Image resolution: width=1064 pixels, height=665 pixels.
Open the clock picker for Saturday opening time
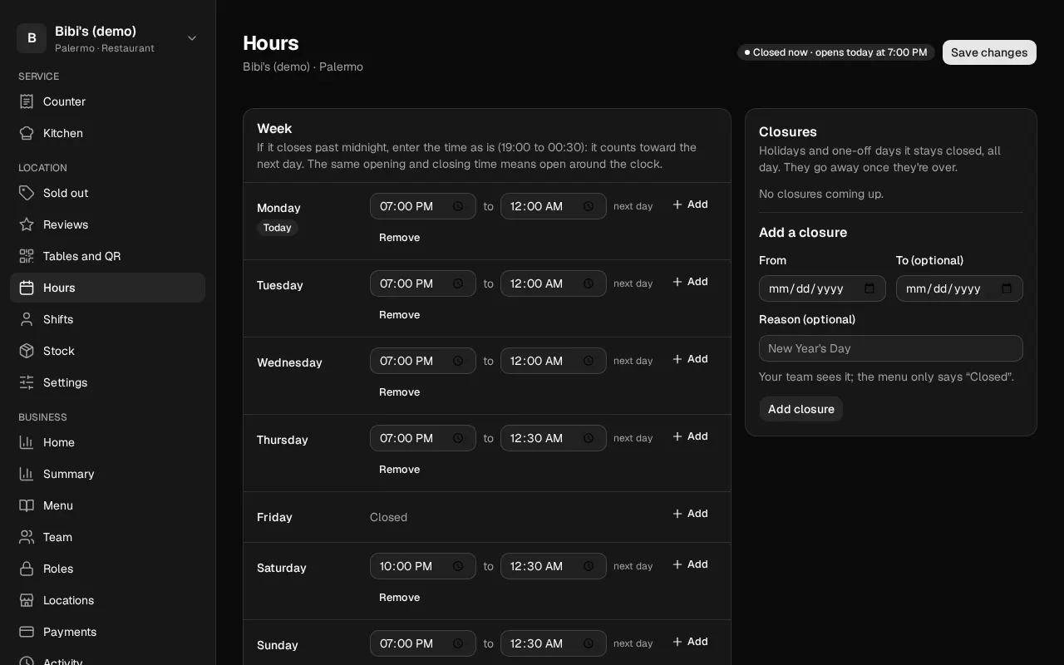[x=458, y=566]
